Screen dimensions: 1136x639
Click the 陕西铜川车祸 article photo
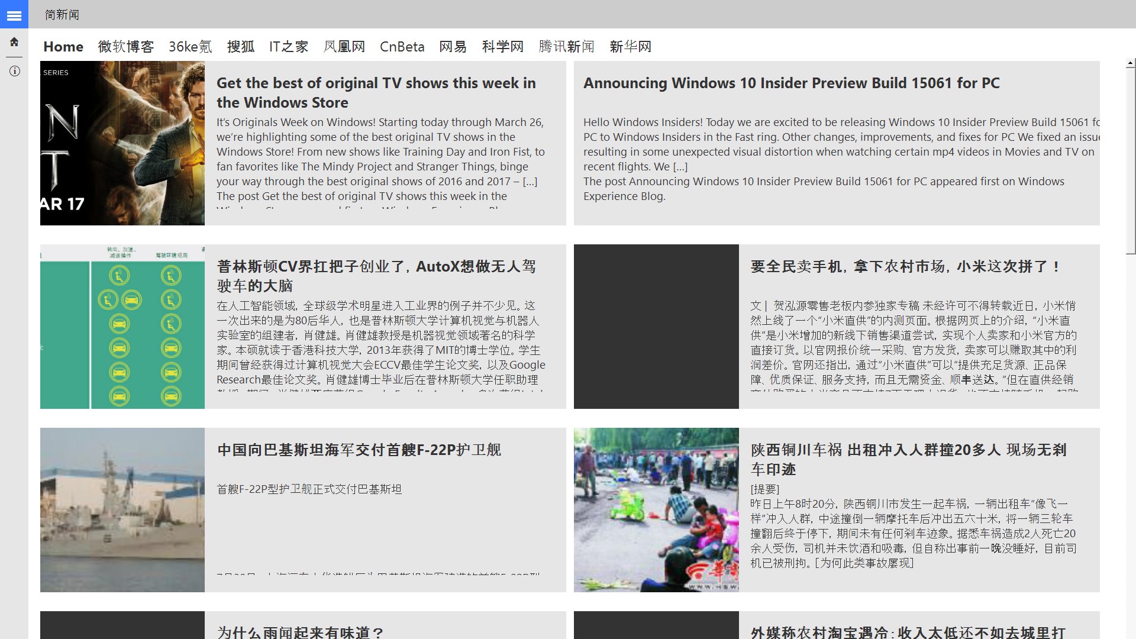click(656, 510)
